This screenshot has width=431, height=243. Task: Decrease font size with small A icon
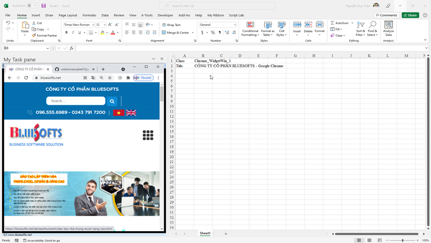pyautogui.click(x=117, y=25)
